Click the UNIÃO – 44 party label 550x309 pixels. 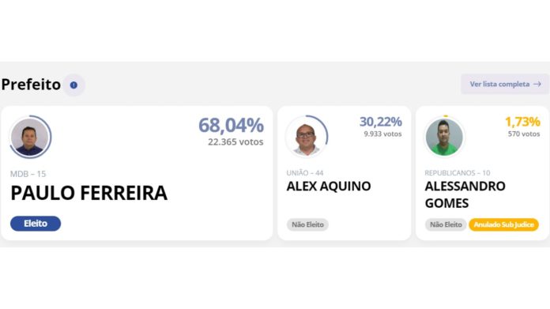[x=305, y=173]
